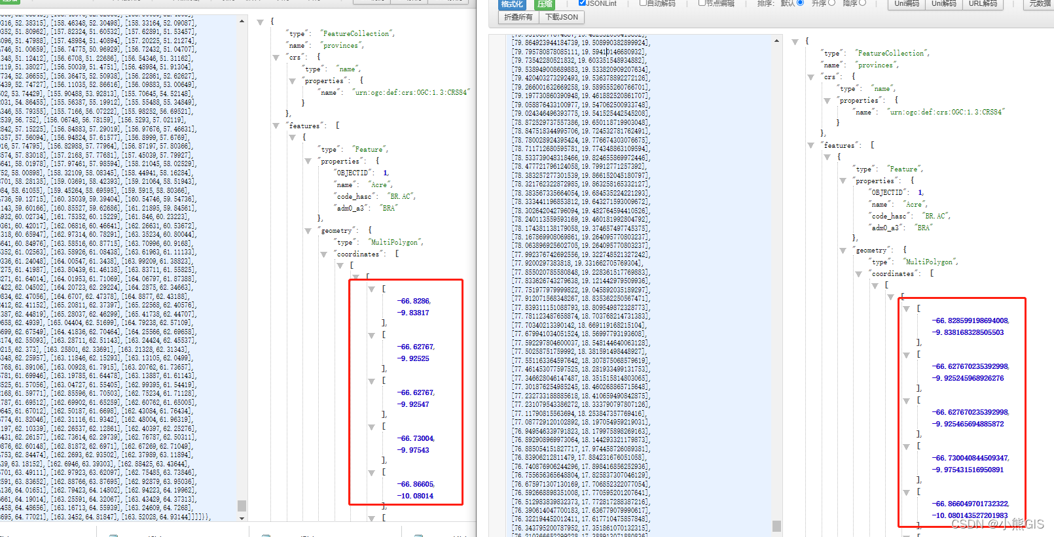Click the "BRA" adm0_a3 value in left tree
1054x537 pixels.
coord(389,208)
